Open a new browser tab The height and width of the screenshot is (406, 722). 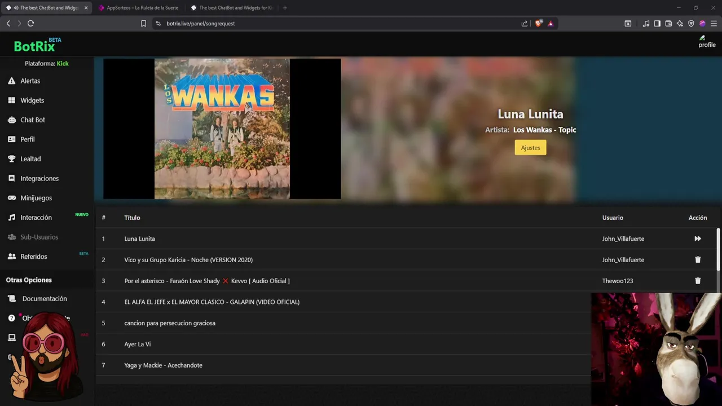tap(285, 8)
